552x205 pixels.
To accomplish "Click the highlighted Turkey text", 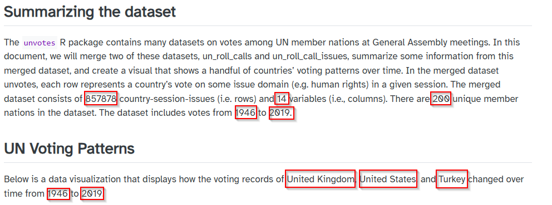I will coord(452,180).
